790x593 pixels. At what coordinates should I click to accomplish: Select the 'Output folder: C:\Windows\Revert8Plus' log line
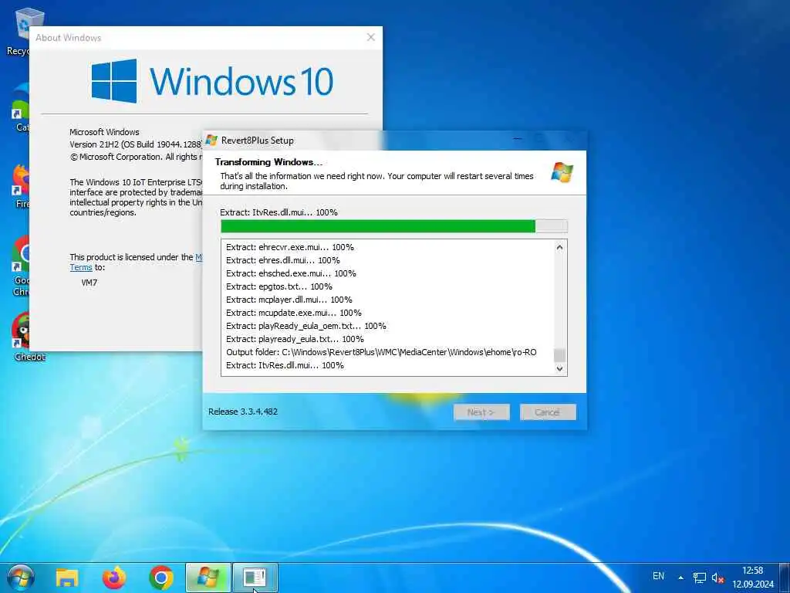click(x=381, y=352)
